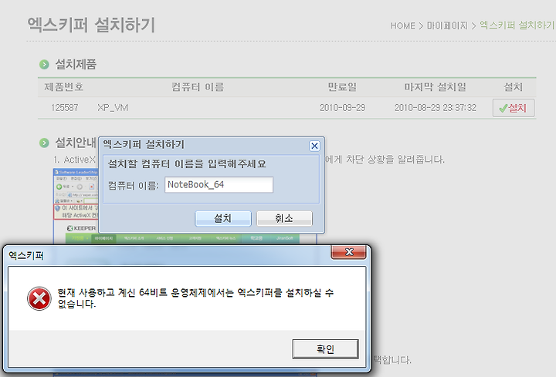Image resolution: width=556 pixels, height=377 pixels.
Task: Click the 엑스키퍼 설치하기 page heading
Action: coord(91,25)
